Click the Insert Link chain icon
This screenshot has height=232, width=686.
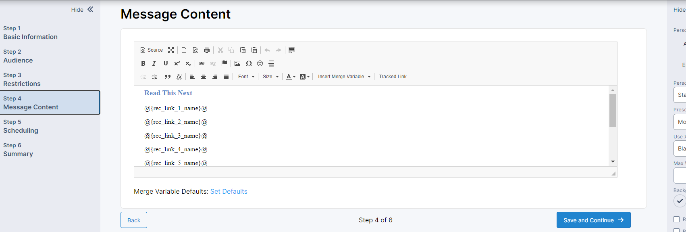(x=202, y=63)
